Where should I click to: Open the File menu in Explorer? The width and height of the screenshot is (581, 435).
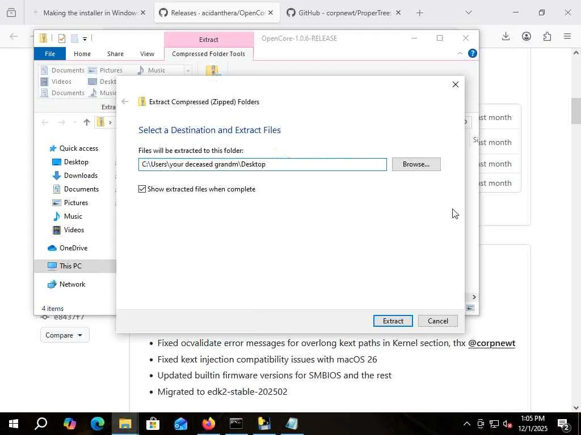point(50,54)
